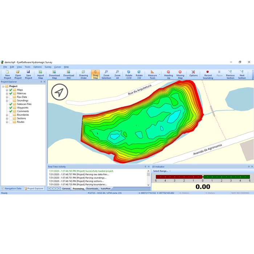This screenshot has width=254, height=254.
Task: Expand the Matrices tree node
Action: tap(7, 94)
